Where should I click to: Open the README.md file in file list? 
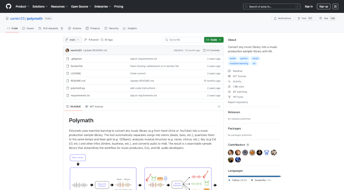tap(78, 81)
